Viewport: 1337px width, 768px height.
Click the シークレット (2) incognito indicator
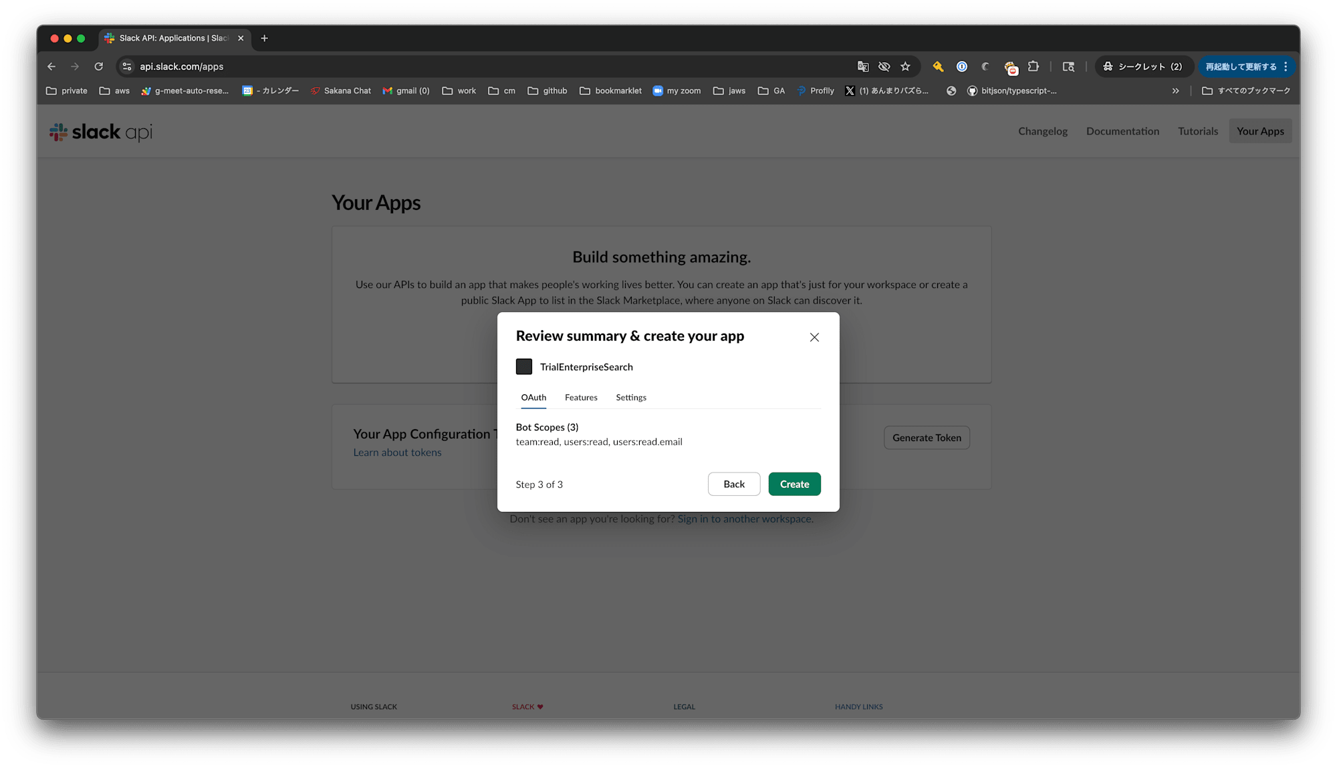coord(1144,66)
